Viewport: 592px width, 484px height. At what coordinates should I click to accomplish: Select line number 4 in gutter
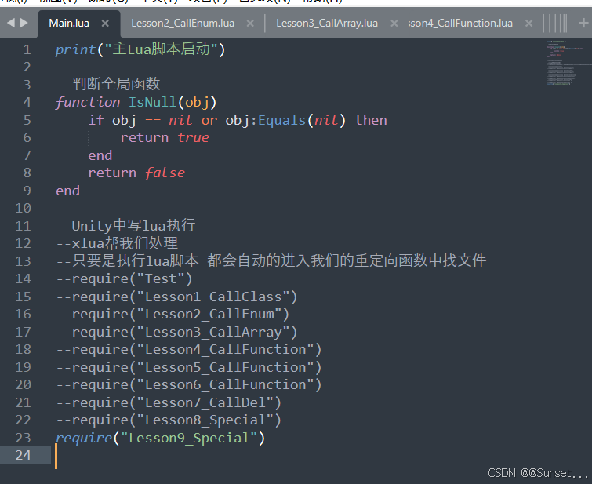pos(27,102)
